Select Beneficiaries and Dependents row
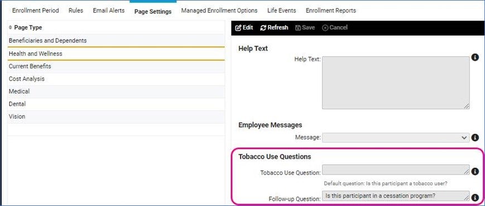This screenshot has width=485, height=206. [116, 41]
